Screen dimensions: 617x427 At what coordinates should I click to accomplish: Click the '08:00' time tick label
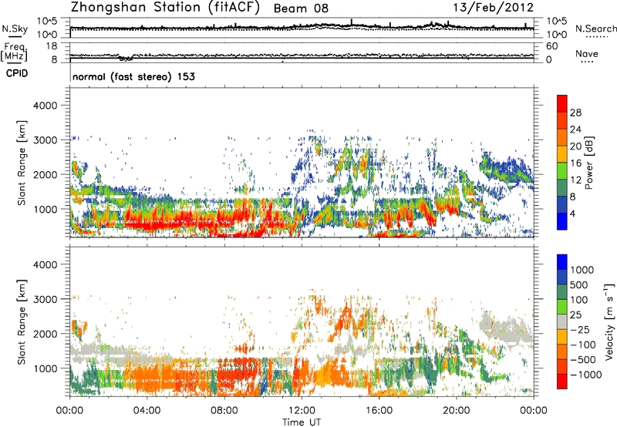(x=224, y=411)
